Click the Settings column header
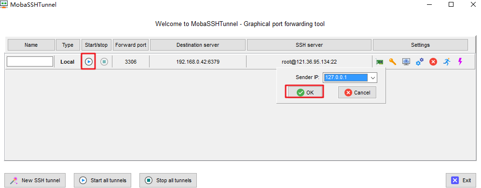Screen dimensions: 481x188 (420, 45)
